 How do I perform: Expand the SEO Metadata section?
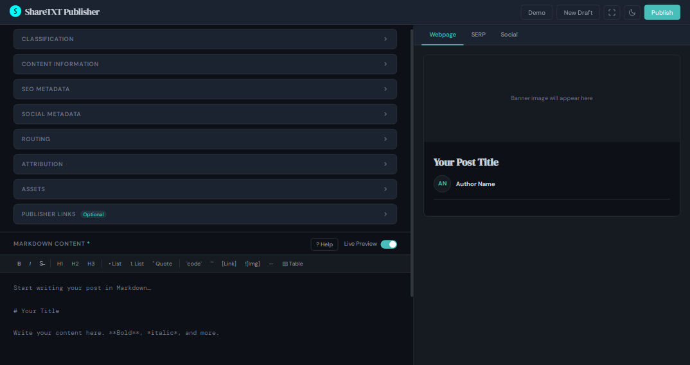click(205, 89)
